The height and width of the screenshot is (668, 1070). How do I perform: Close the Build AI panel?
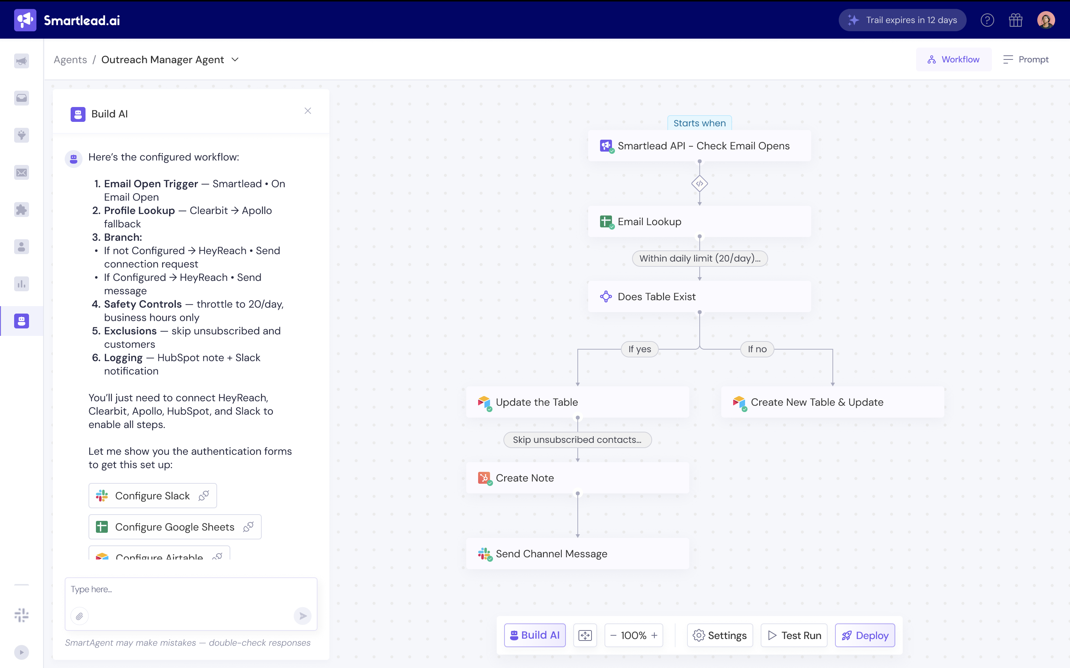308,111
